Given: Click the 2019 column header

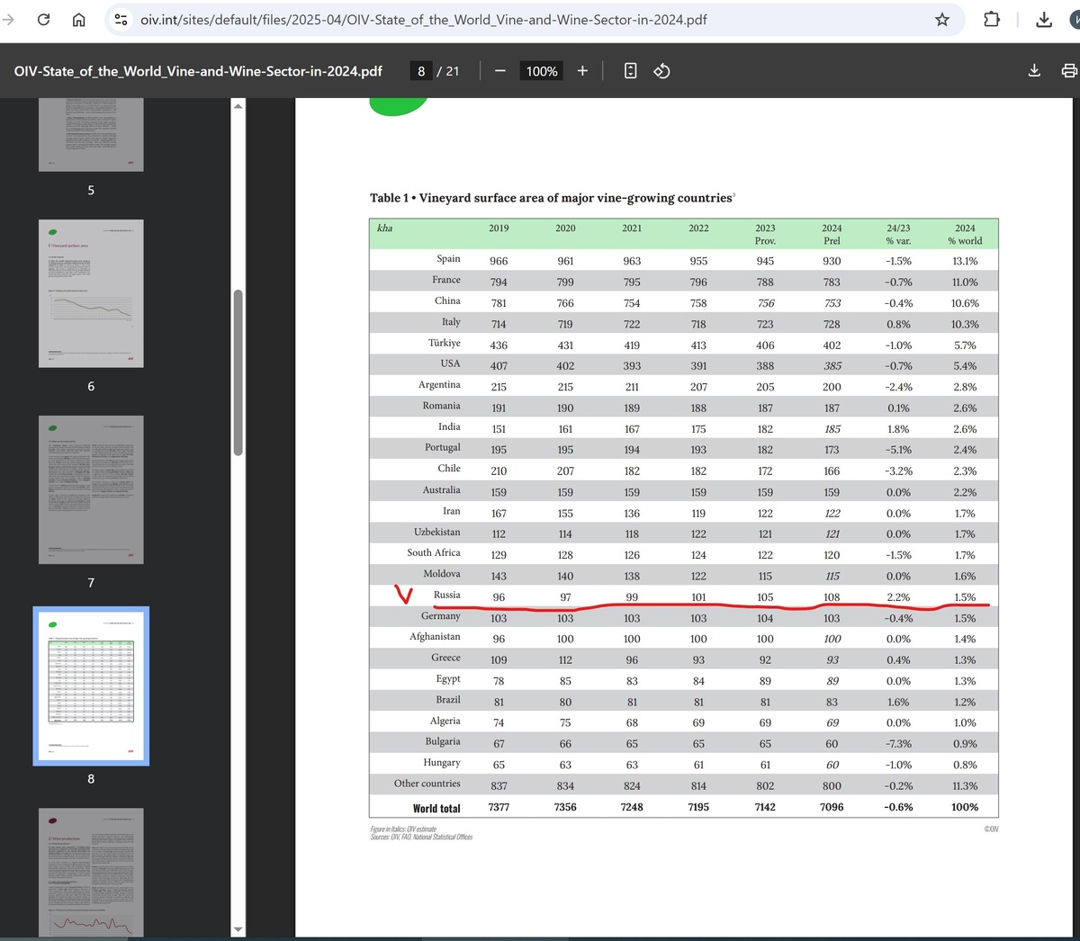Looking at the screenshot, I should click(499, 229).
